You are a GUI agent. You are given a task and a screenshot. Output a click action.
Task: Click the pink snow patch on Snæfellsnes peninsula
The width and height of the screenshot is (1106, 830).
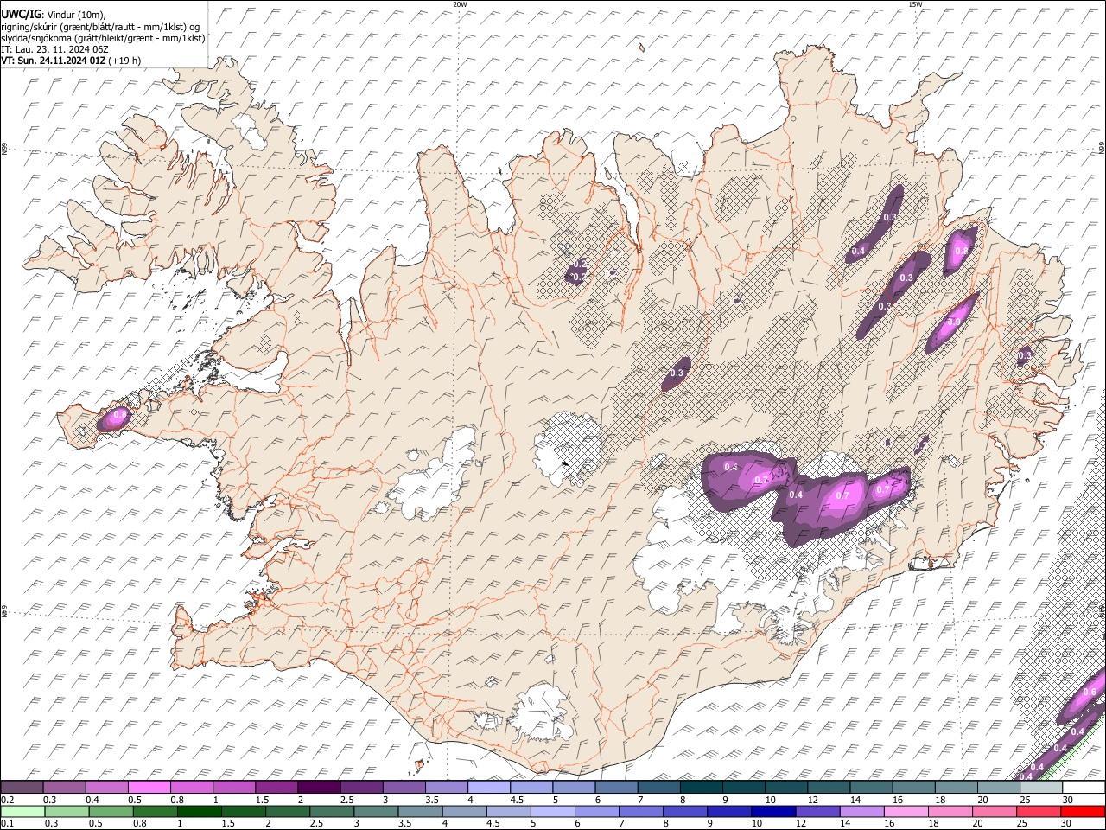(x=114, y=418)
